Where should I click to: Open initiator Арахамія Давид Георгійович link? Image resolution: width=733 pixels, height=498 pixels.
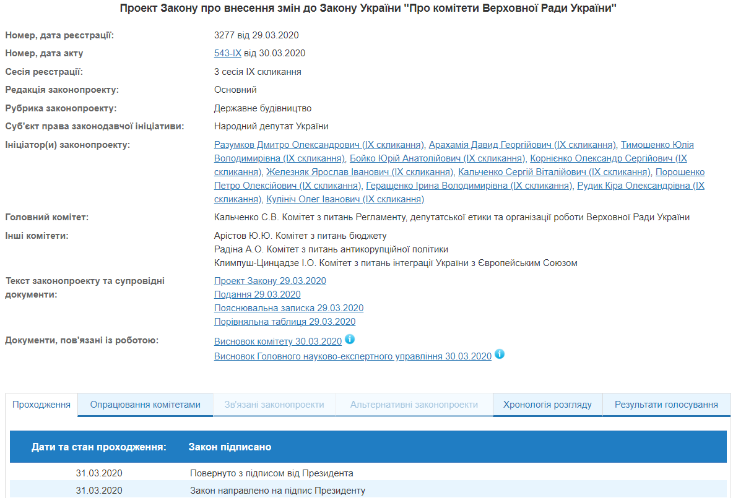(x=522, y=145)
